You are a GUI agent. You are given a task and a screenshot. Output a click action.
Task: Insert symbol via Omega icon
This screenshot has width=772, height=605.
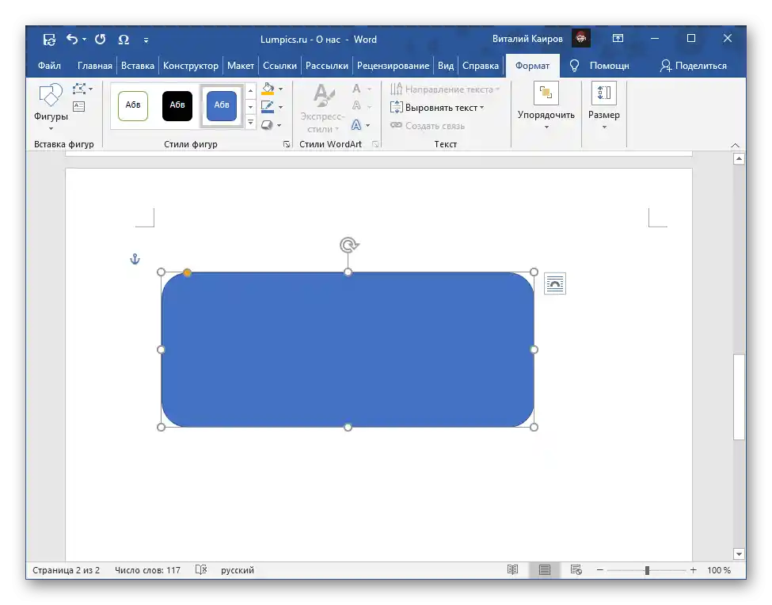[124, 40]
